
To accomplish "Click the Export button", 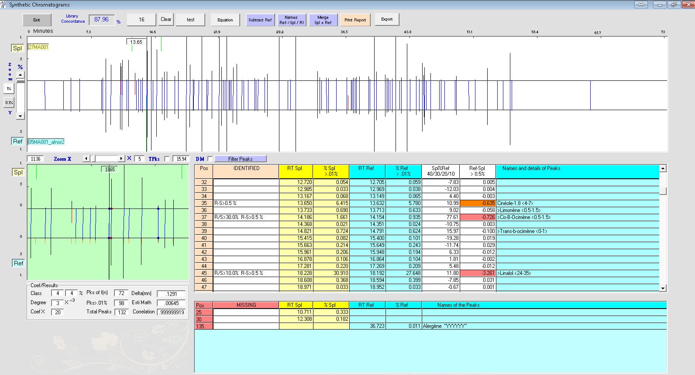I will [387, 19].
